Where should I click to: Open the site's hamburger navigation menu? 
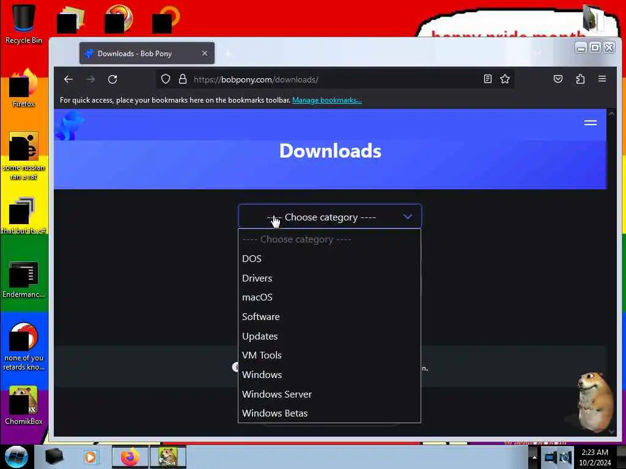591,123
